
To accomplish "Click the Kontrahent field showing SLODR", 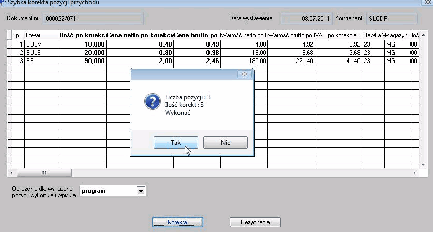I will click(x=392, y=19).
